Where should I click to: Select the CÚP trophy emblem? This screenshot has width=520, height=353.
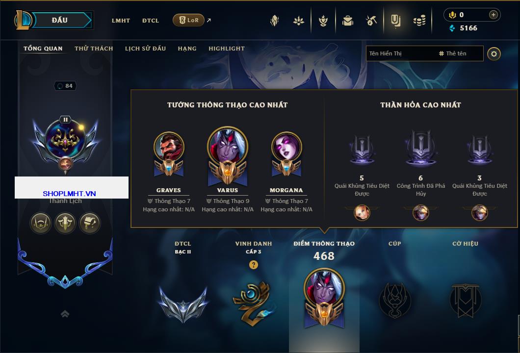(x=394, y=301)
